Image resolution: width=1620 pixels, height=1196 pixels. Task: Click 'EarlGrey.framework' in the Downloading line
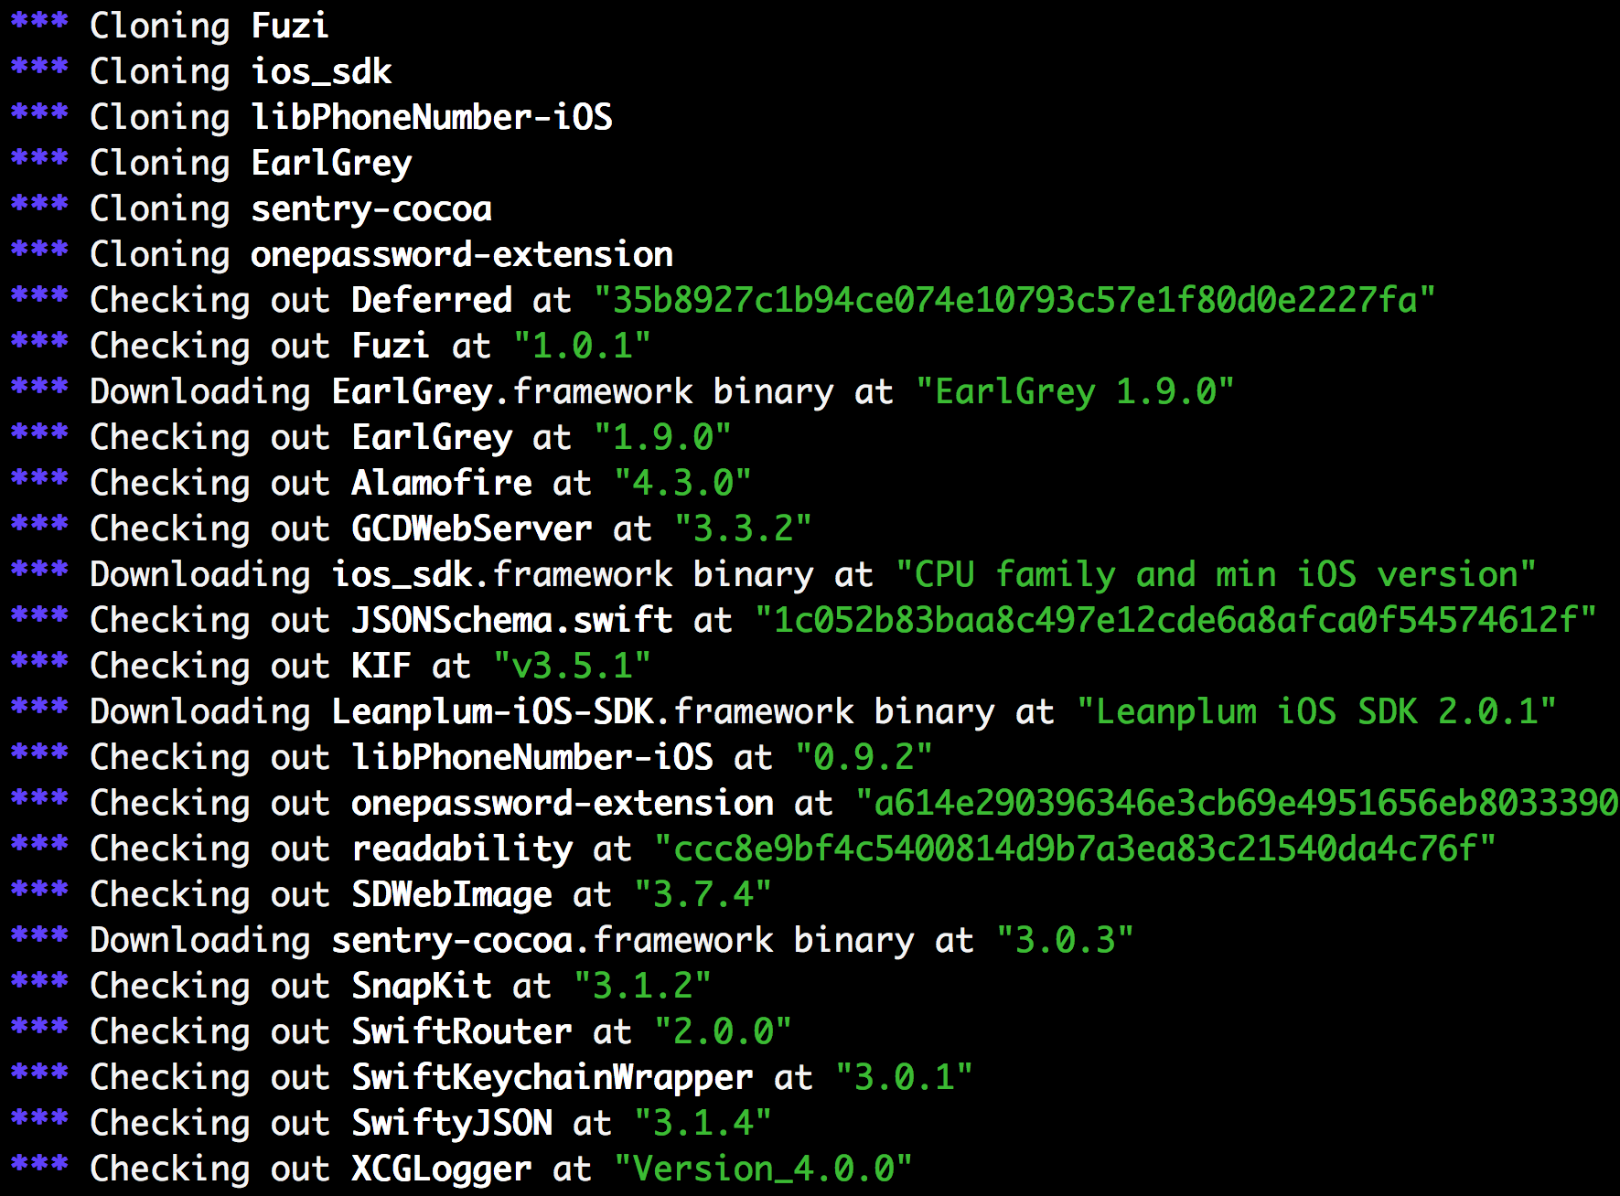(x=512, y=391)
